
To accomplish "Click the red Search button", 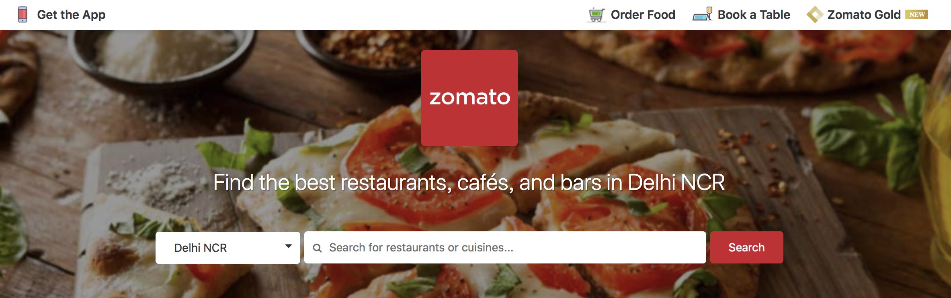I will point(746,247).
